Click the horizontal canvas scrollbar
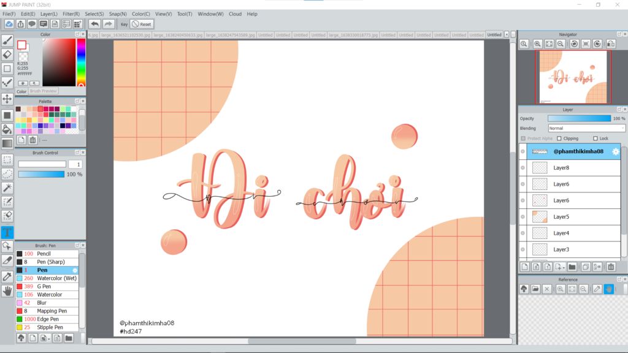Viewport: 628px width, 353px height. 302,341
